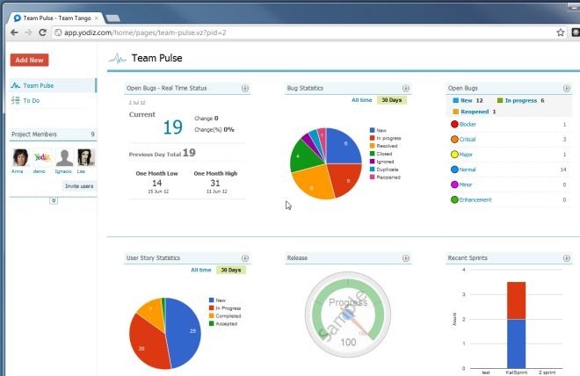Open the Critical severity link
Viewport: 580px width, 376px height.
click(x=468, y=140)
